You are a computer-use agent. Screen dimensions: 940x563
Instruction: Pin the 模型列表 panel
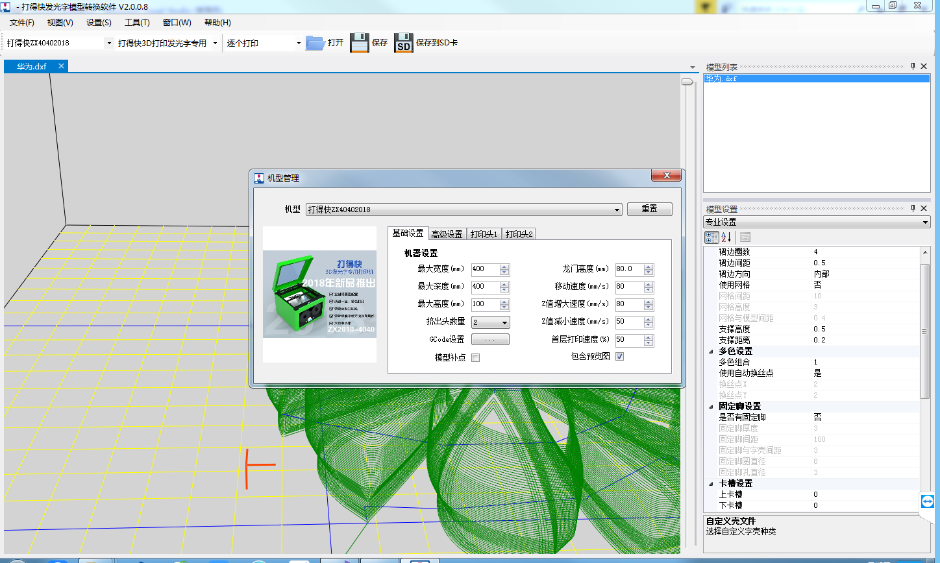(913, 67)
